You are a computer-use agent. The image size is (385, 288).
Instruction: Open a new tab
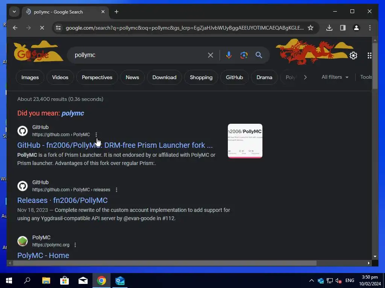117,12
